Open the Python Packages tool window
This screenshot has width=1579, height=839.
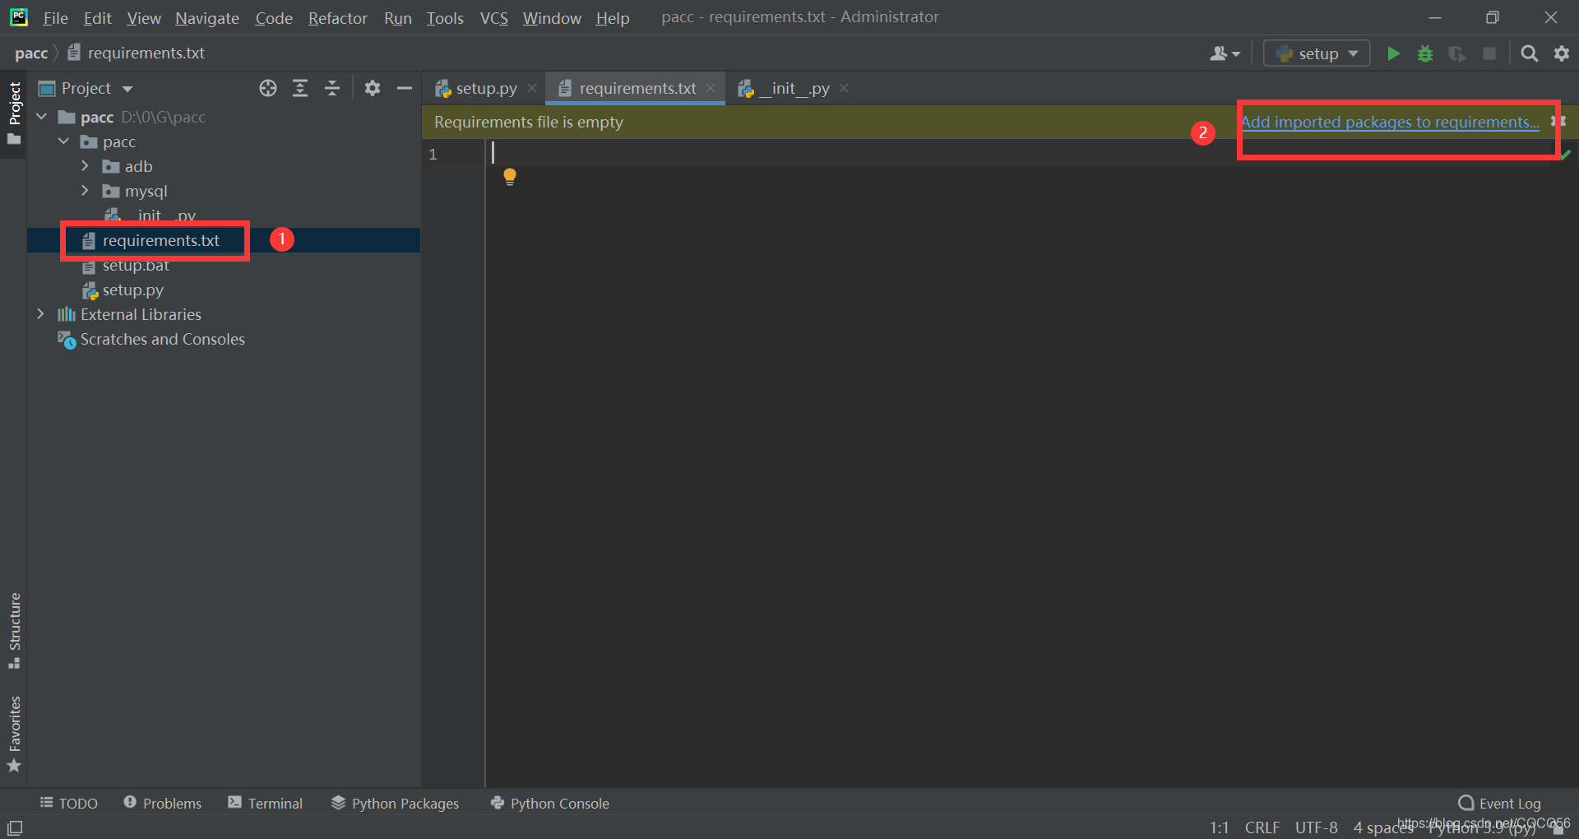click(396, 803)
